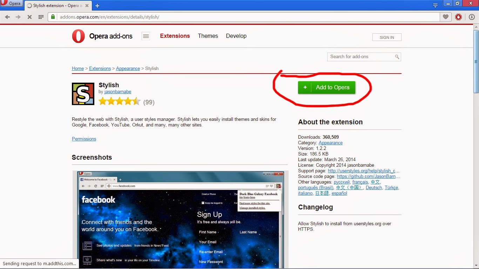Click the star rating for Stylish

120,102
